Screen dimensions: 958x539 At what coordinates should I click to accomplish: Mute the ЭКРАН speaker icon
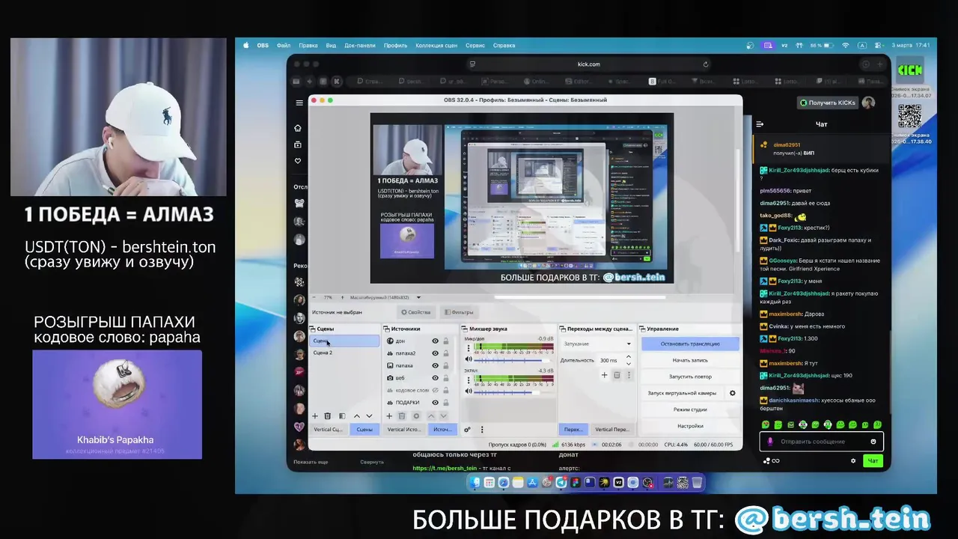(x=469, y=391)
